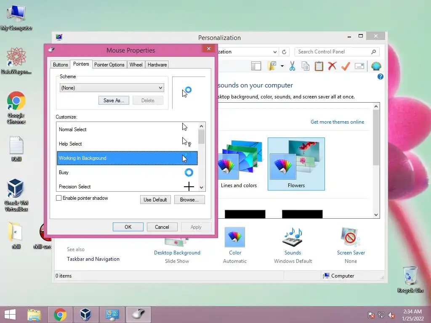
Task: Click pointer list scroll down arrow
Action: coord(202,188)
